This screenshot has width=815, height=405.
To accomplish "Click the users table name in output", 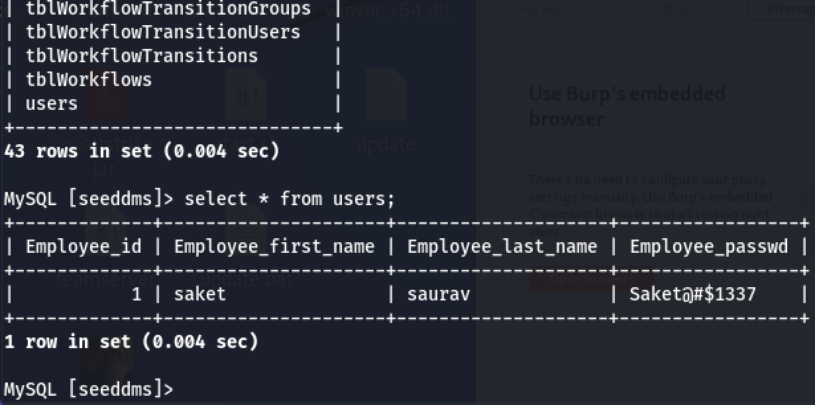I will pyautogui.click(x=50, y=103).
